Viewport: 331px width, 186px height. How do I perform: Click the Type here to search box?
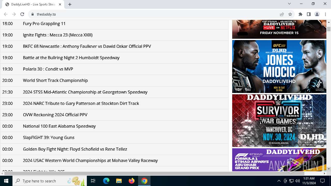coord(50,181)
